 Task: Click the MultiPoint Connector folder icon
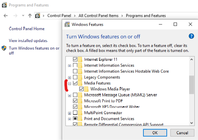tap(80, 113)
